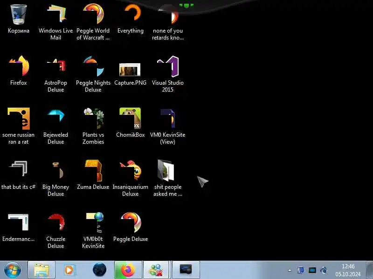
Task: Open the clock showing 12:46
Action: point(348,270)
